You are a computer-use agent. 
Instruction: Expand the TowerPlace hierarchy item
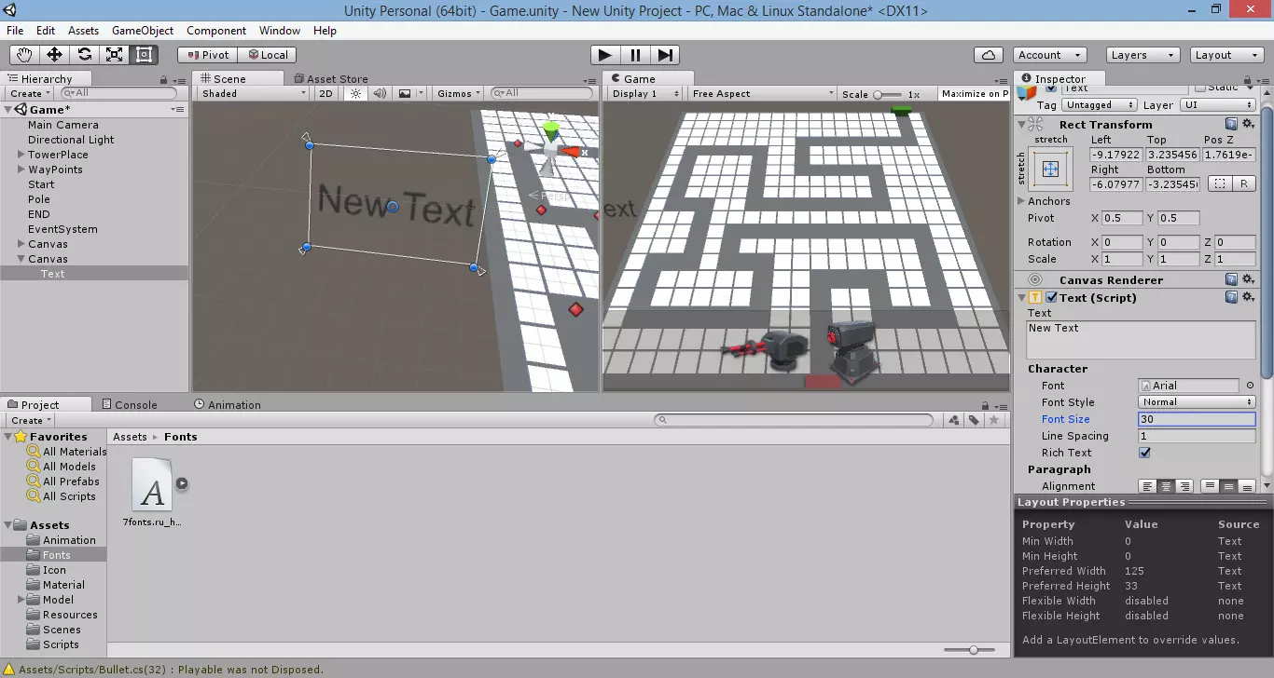point(21,155)
